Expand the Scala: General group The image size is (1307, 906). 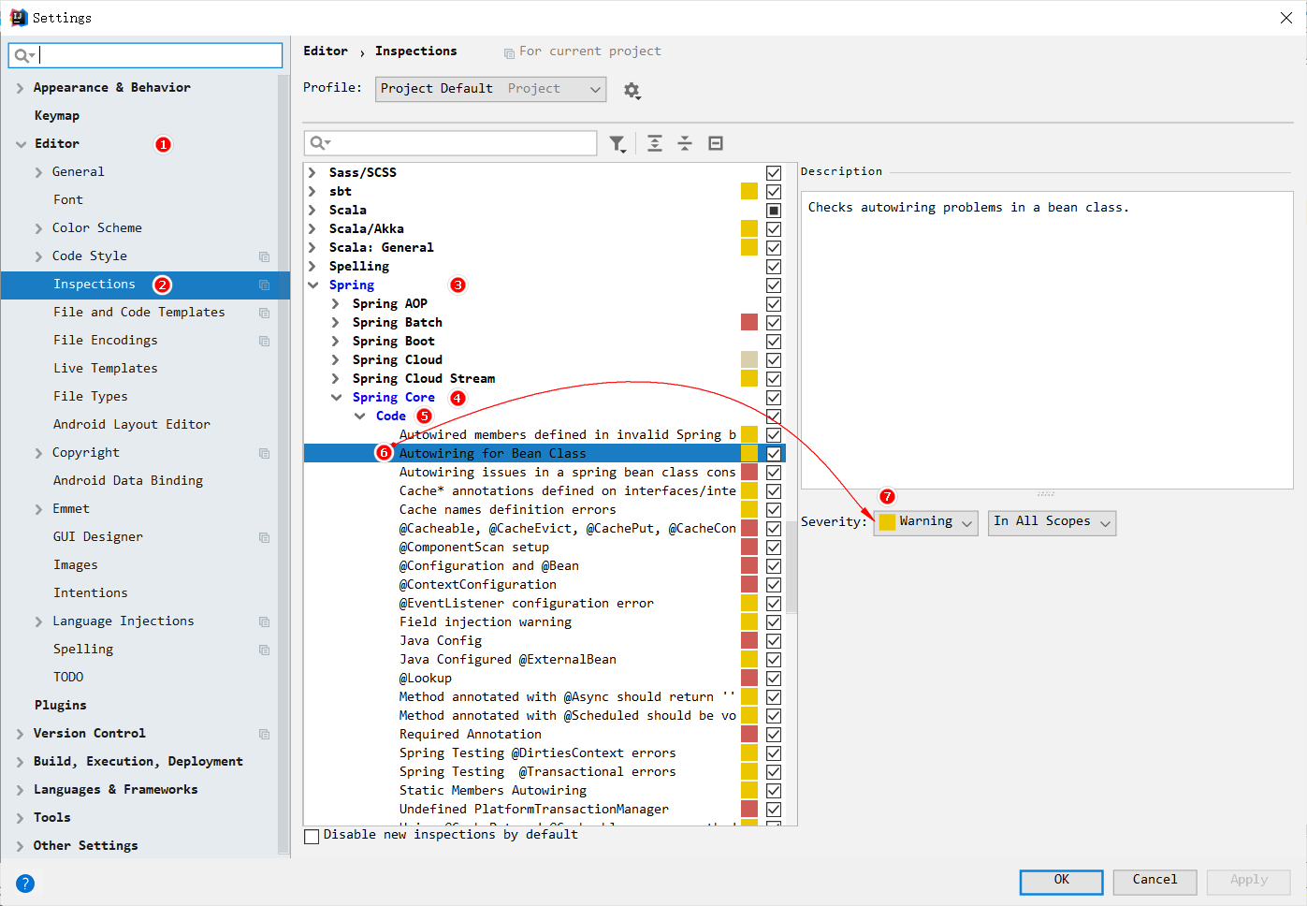[x=312, y=248]
